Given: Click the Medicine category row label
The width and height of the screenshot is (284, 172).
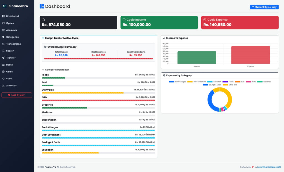Looking at the screenshot, I should [47, 112].
